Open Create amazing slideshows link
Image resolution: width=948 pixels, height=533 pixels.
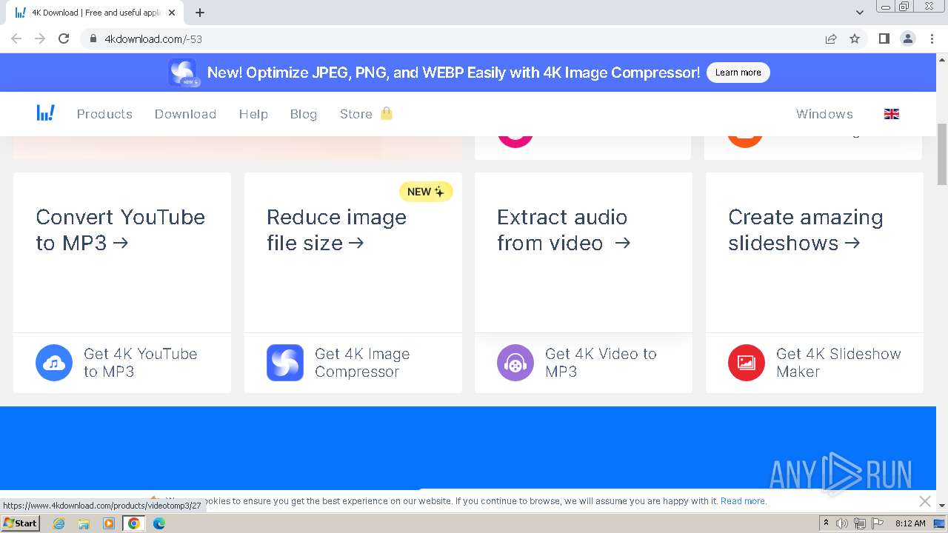pos(806,230)
